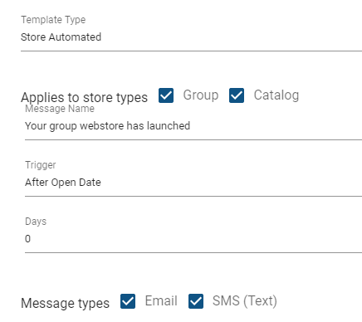Select the Days field containing 0
The width and height of the screenshot is (362, 322).
[193, 239]
